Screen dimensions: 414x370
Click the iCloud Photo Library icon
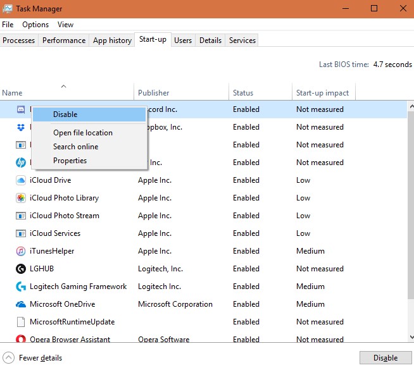coord(20,198)
